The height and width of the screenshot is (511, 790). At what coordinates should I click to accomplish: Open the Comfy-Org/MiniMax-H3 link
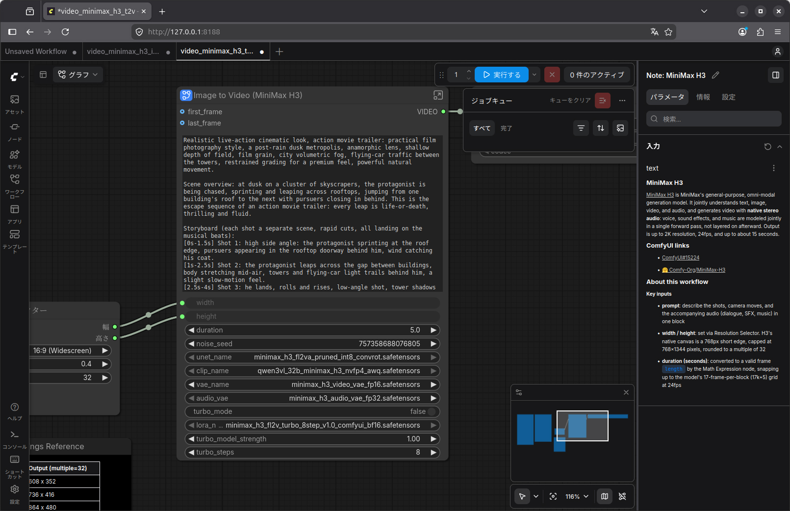pyautogui.click(x=694, y=270)
